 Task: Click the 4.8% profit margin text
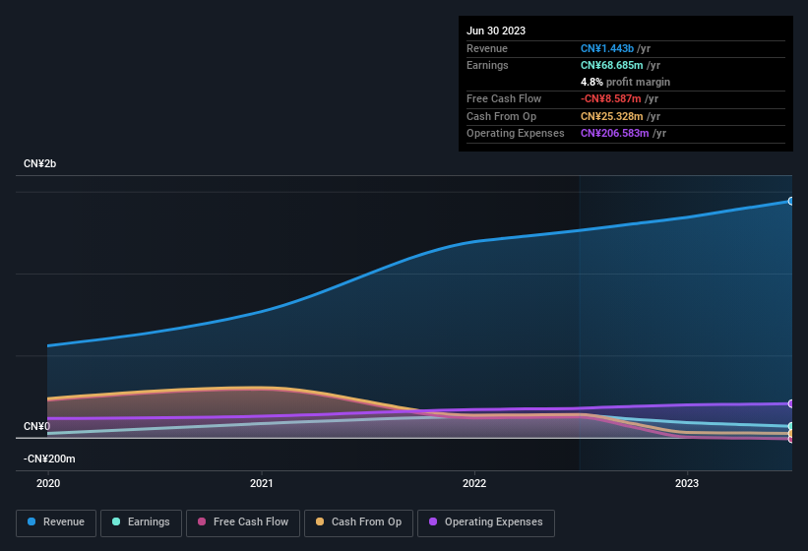click(x=625, y=82)
